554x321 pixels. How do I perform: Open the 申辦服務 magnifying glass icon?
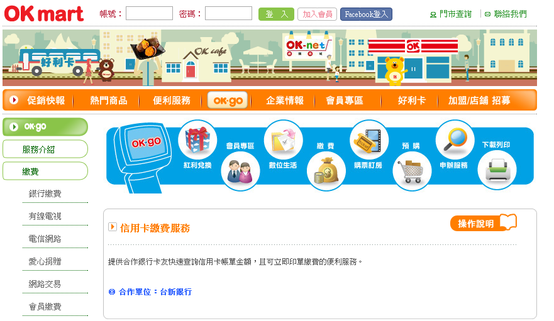[455, 139]
